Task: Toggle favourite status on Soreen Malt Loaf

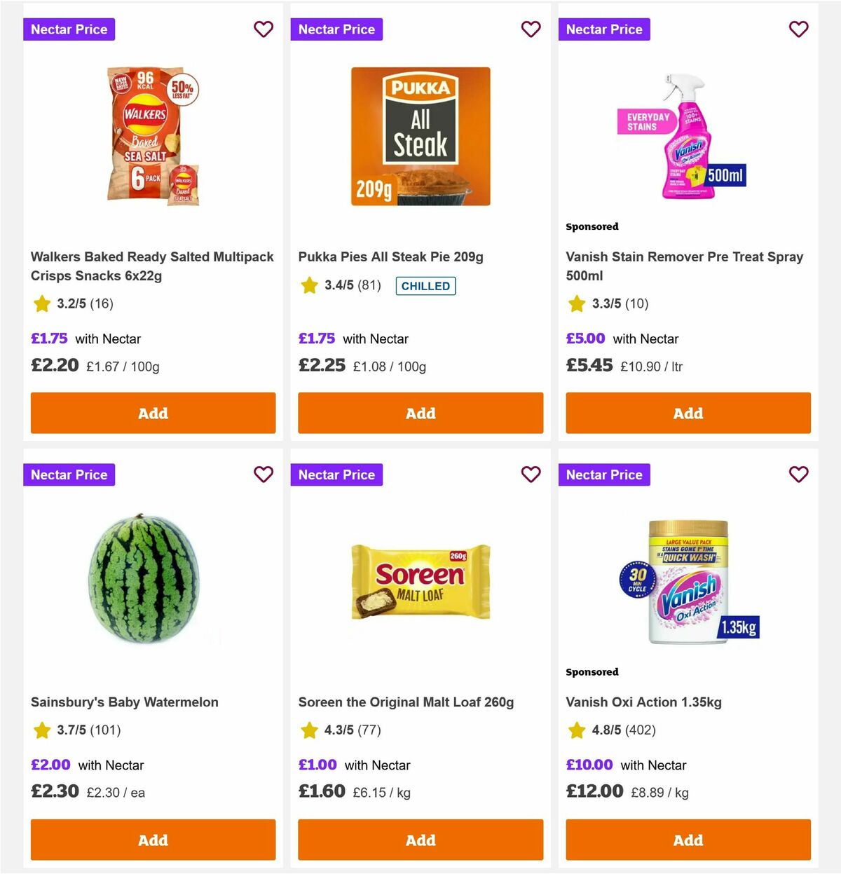Action: 531,474
